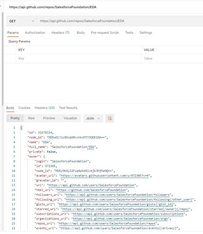
Task: Click the wrap-text icon in response toolbar
Action: point(110,118)
